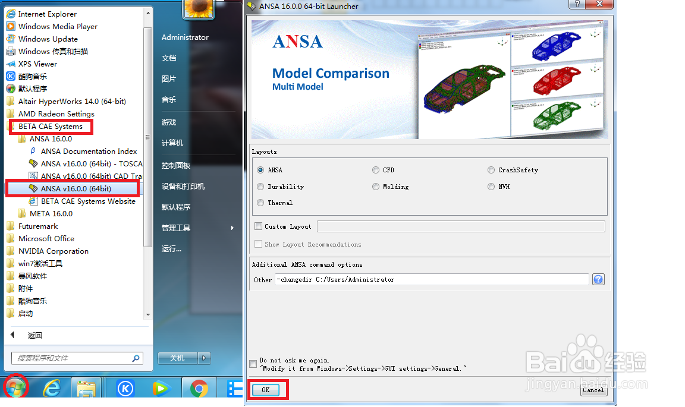Launch ANSA v16.0.0 (64bit) - TOSCA
This screenshot has height=407, width=685.
[x=86, y=164]
